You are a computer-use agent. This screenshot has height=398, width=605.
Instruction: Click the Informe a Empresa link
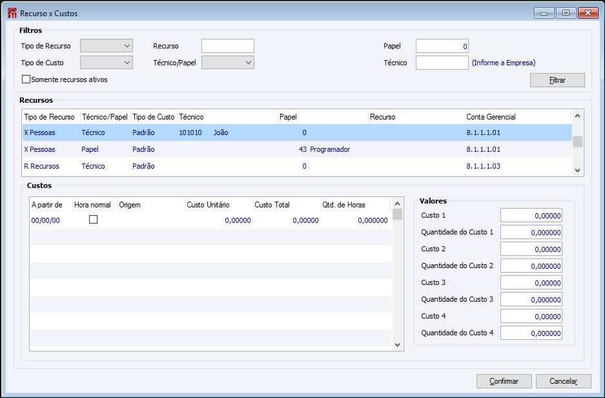tap(504, 63)
